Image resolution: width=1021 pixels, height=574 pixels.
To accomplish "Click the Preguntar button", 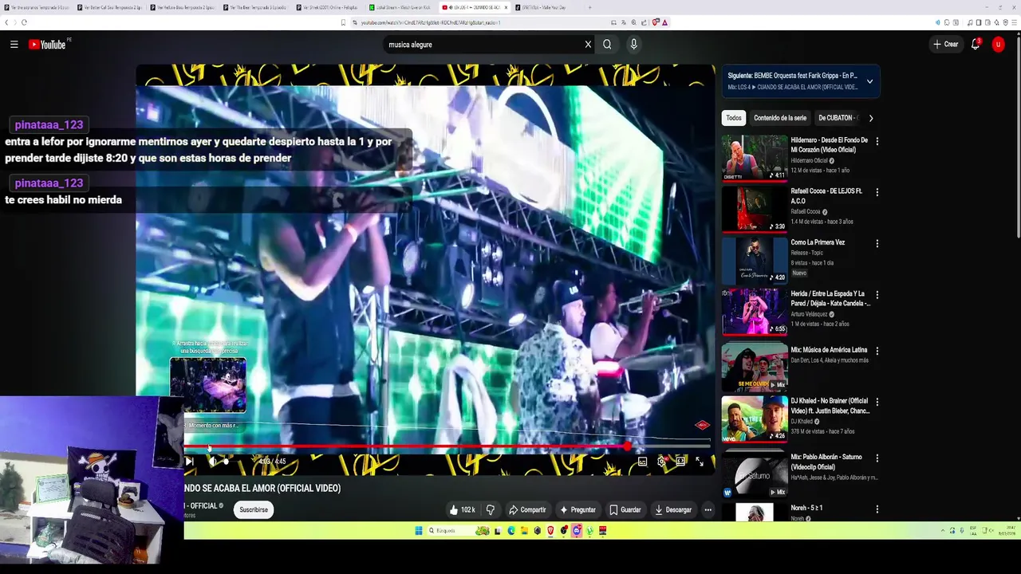I will point(578,509).
